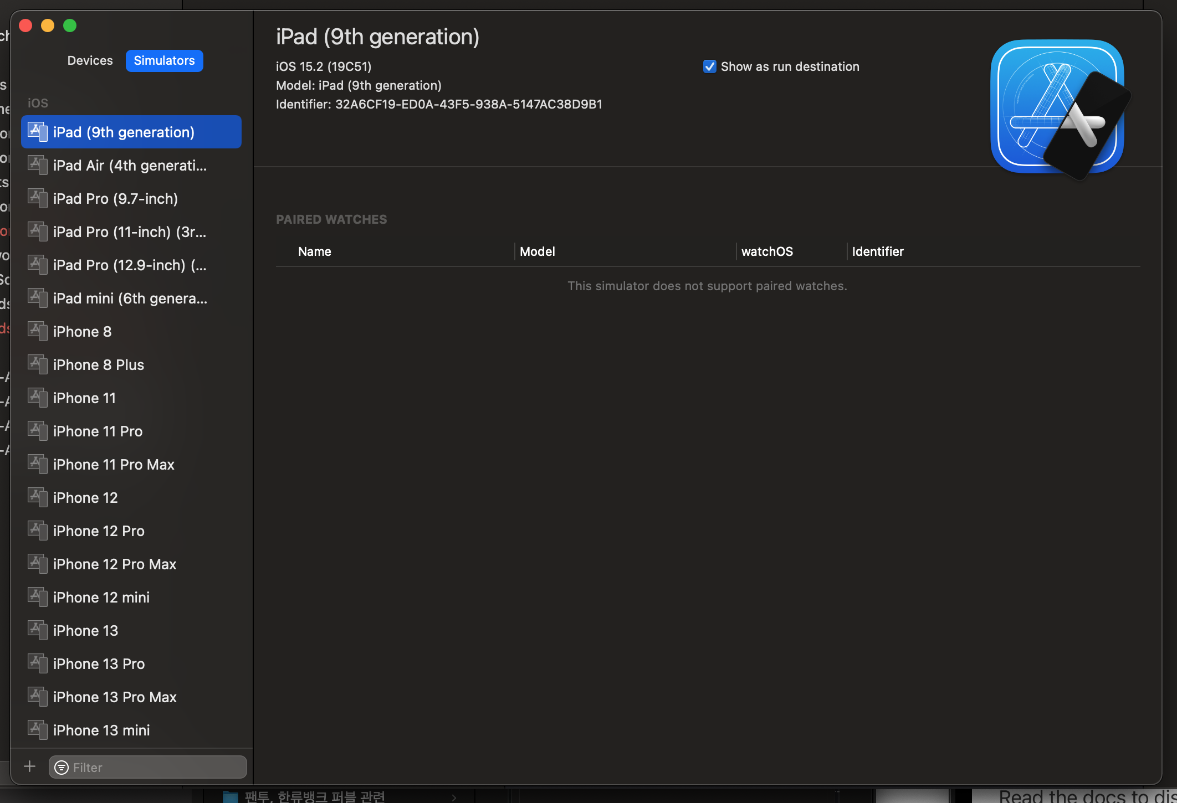
Task: Click the Identifier column header
Action: (x=878, y=251)
